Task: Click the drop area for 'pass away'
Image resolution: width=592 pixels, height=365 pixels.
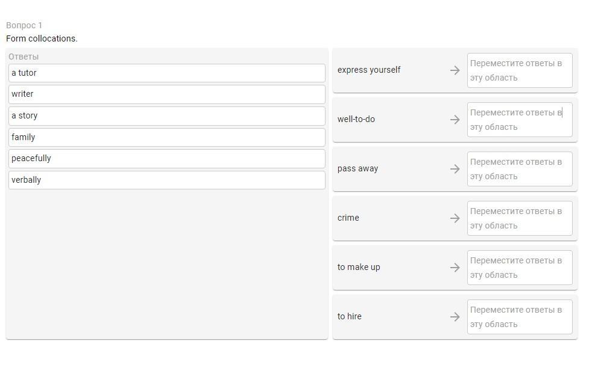Action: click(519, 169)
